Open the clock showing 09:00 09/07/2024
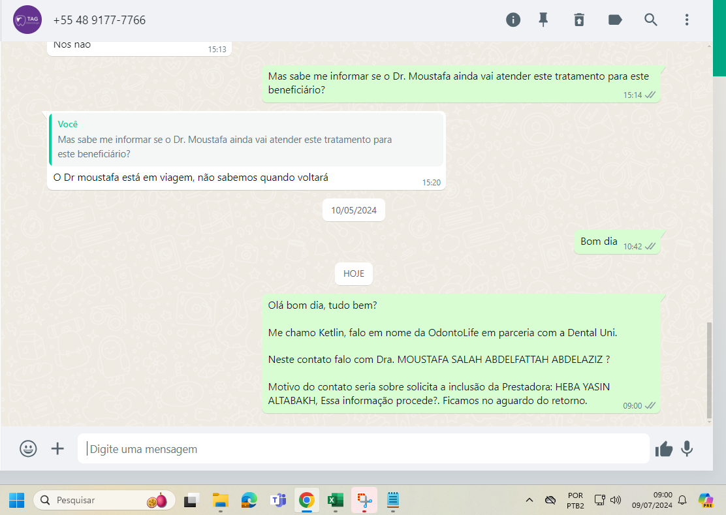The width and height of the screenshot is (726, 515). [652, 500]
